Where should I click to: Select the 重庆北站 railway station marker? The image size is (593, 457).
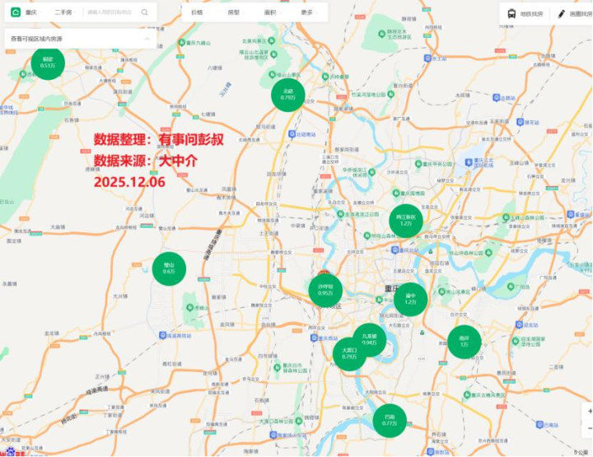tap(395, 249)
